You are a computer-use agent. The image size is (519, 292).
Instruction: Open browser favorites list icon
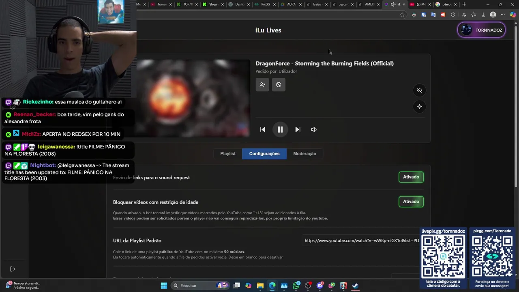coord(473,15)
